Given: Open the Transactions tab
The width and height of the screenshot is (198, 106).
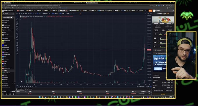Looking at the screenshot, I should pos(20,89).
